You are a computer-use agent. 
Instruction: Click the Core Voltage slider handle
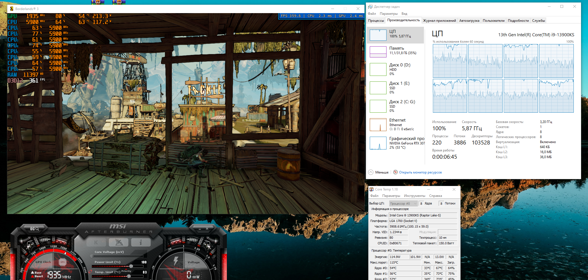[x=92, y=256]
